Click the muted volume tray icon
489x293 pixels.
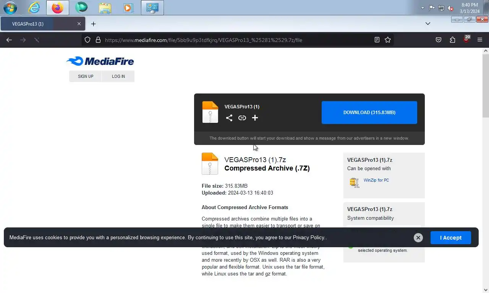coord(450,8)
